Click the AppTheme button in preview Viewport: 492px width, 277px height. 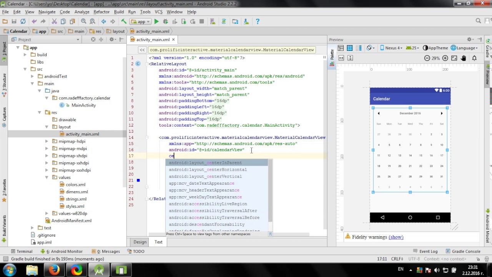click(435, 48)
